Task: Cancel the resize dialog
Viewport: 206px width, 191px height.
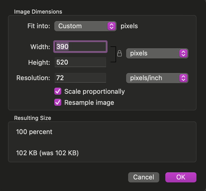Action: [x=143, y=177]
